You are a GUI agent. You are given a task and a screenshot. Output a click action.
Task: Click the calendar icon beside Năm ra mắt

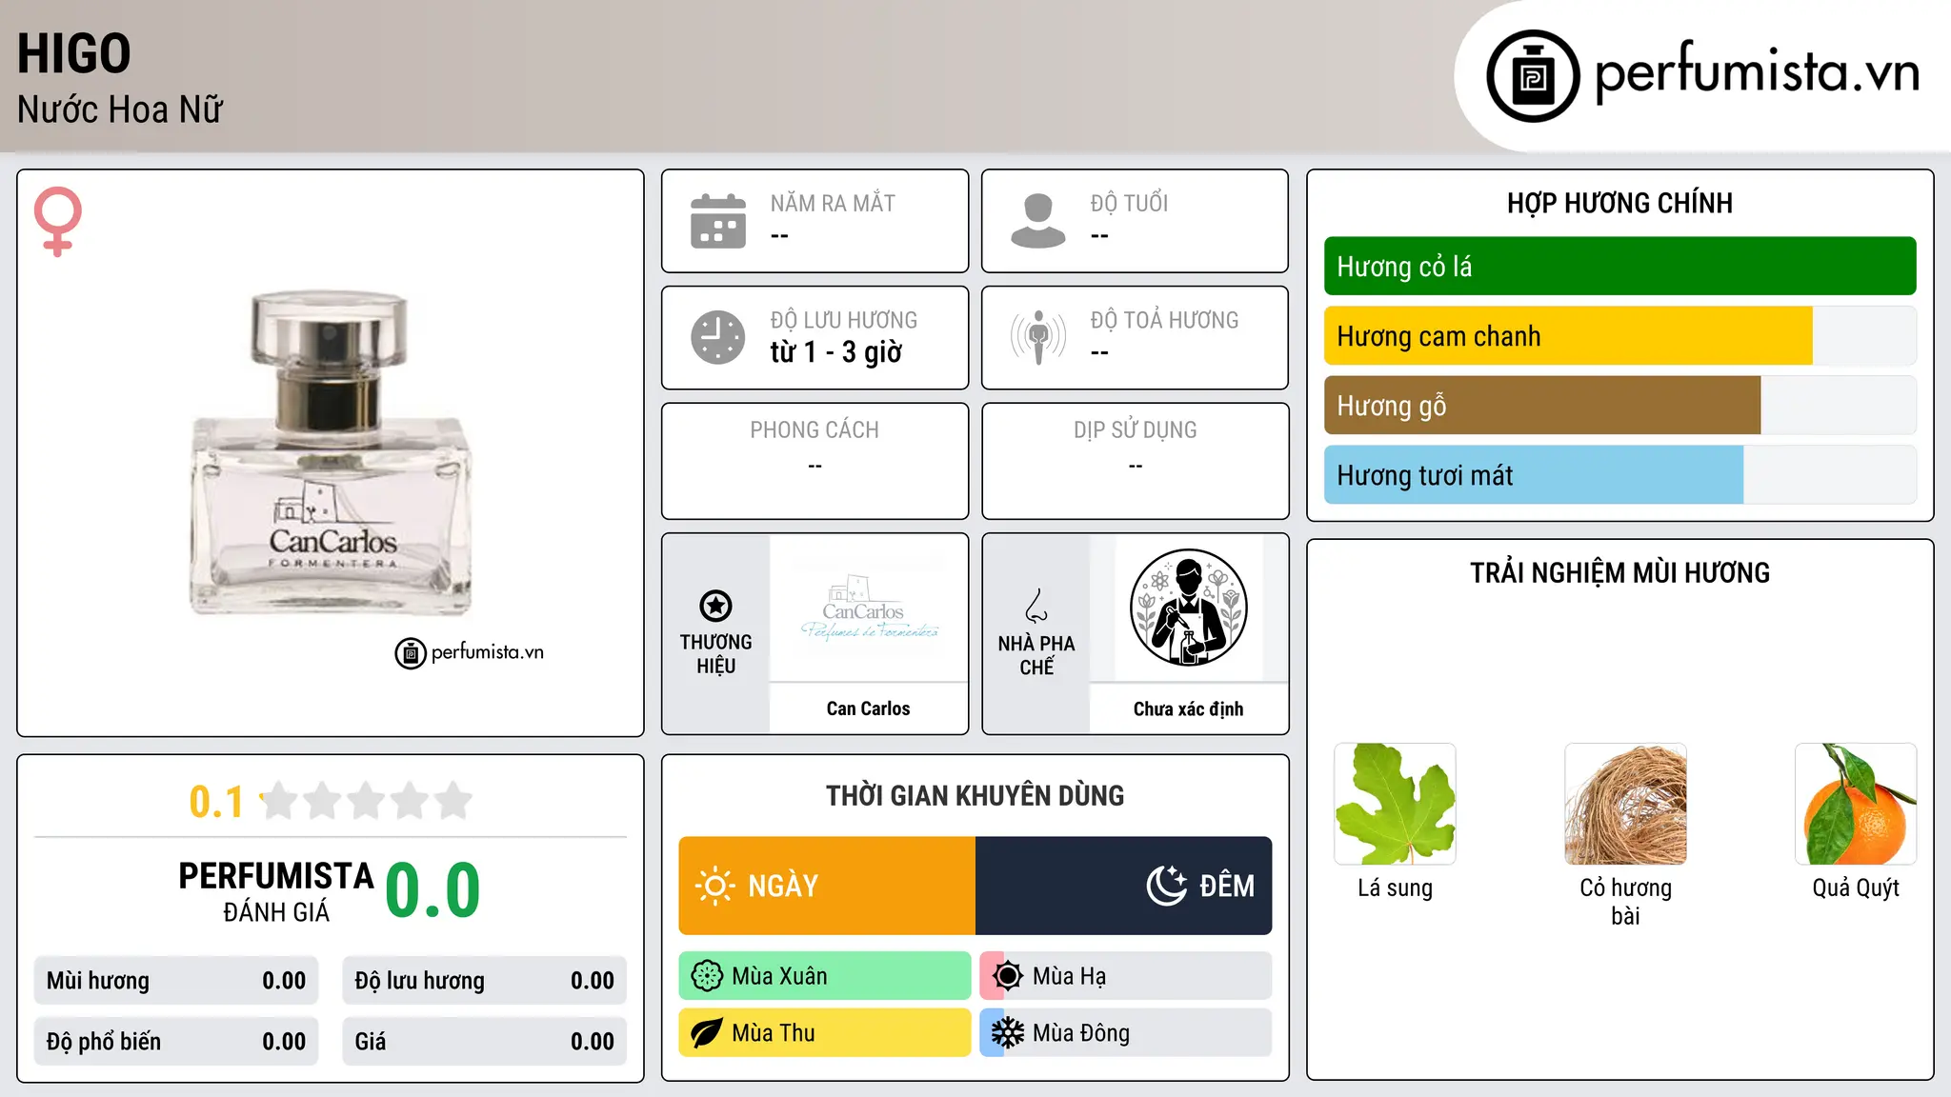[718, 221]
